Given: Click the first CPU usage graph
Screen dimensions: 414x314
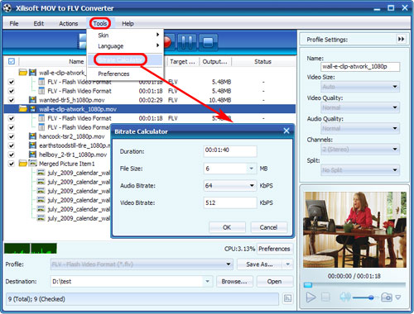Looking at the screenshot, I should pos(17,249).
